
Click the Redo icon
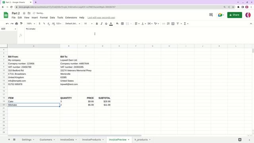(12, 24)
